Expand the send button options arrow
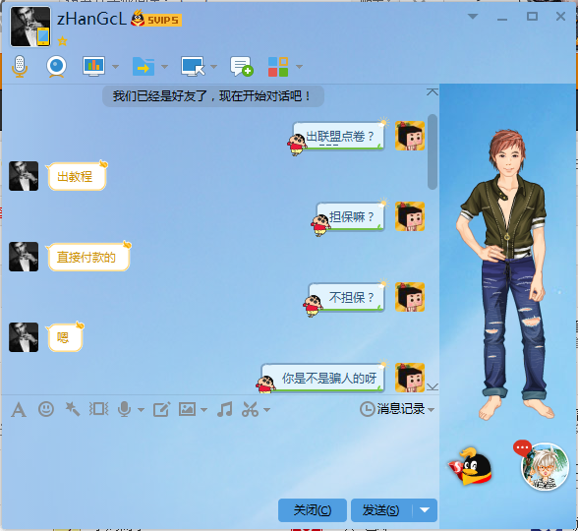Viewport: 578px width, 531px height. tap(425, 510)
